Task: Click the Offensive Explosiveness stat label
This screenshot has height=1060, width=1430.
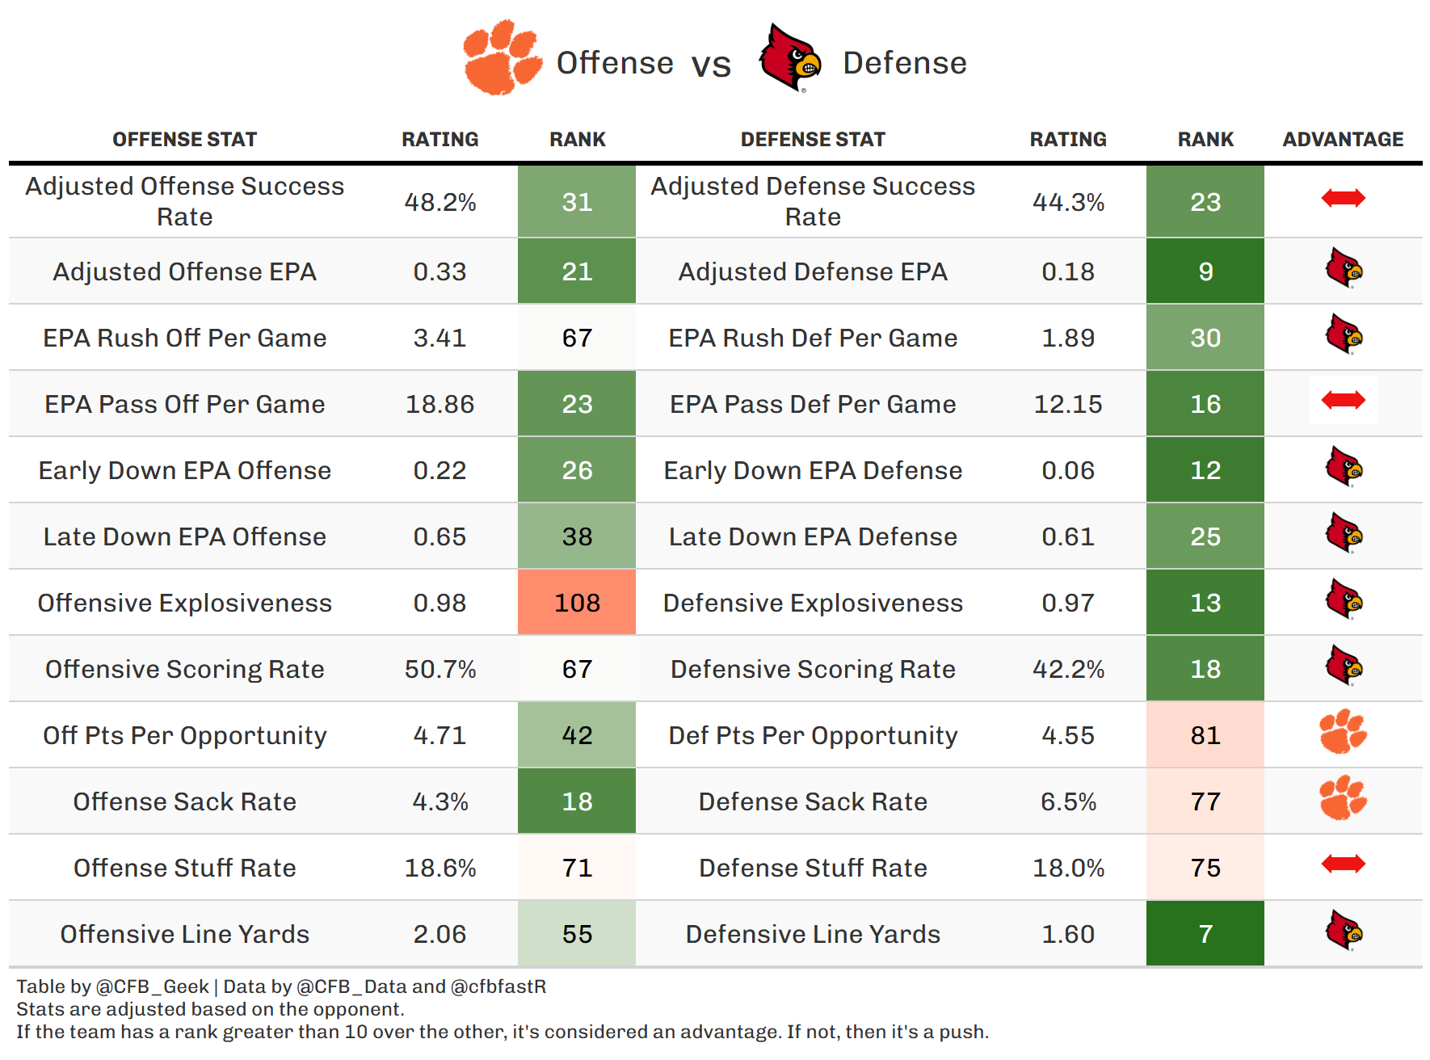Action: 184,603
